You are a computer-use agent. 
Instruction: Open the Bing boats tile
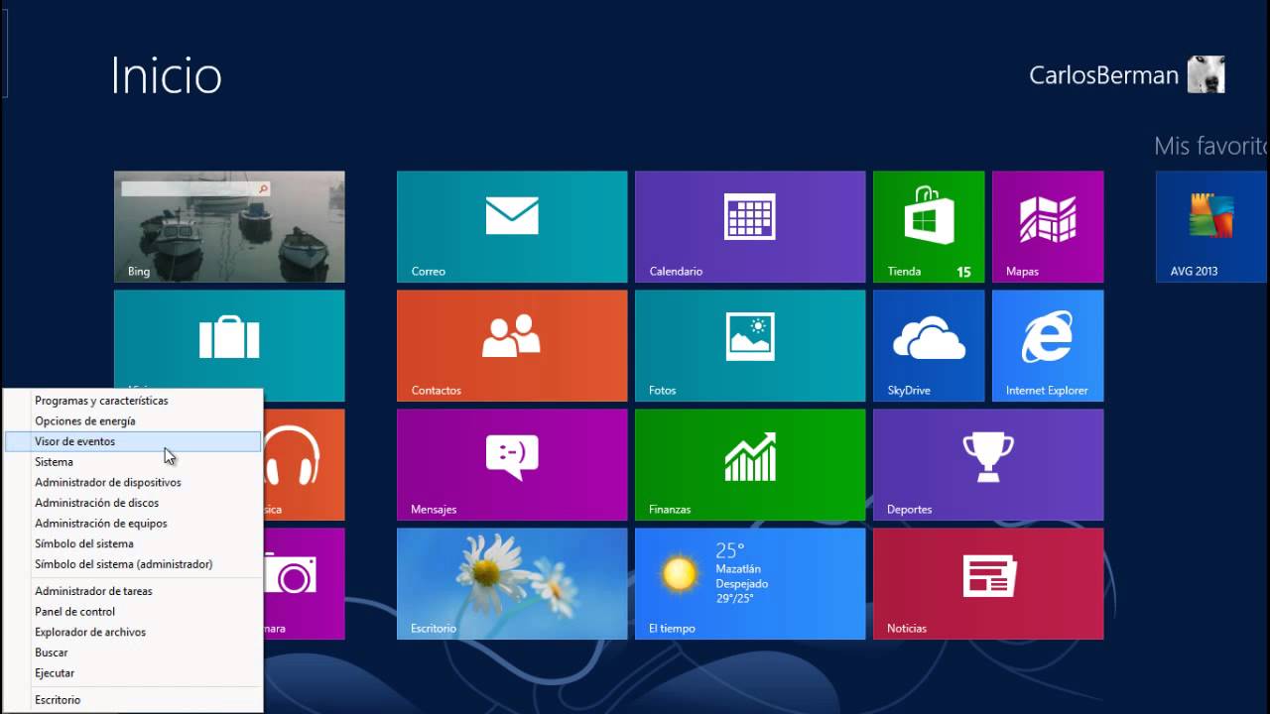[x=229, y=227]
